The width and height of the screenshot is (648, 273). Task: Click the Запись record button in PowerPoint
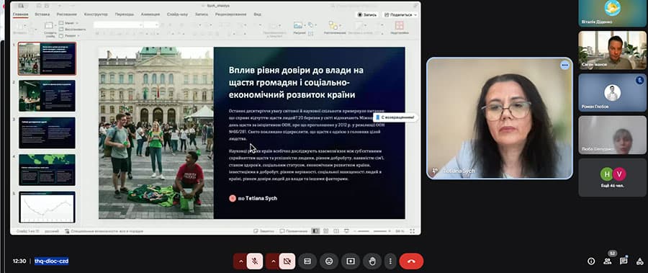(x=367, y=14)
